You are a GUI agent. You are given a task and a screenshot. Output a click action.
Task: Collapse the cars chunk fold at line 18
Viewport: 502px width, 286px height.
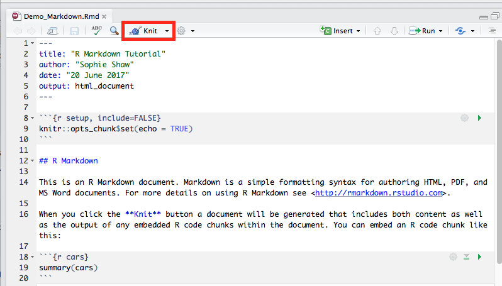pos(32,257)
